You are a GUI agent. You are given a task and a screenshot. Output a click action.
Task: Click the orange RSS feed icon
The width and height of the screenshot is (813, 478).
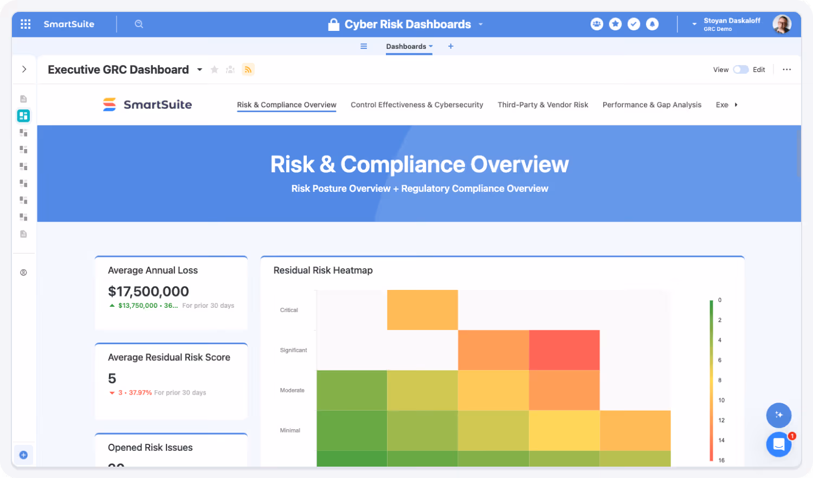click(248, 69)
